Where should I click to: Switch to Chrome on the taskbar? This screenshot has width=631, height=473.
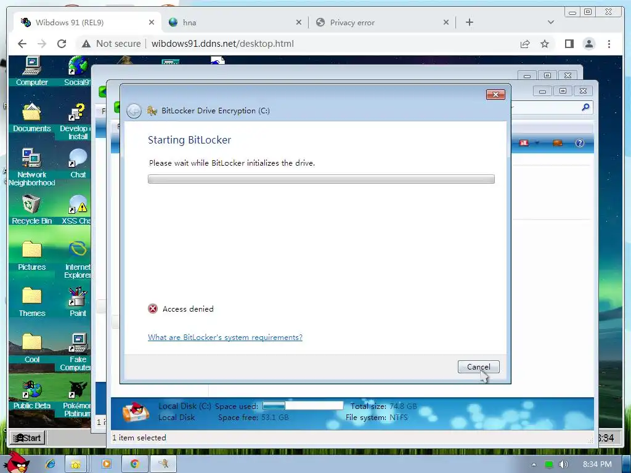tap(134, 464)
